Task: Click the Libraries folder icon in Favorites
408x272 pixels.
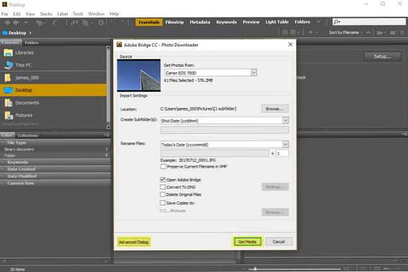Action: click(8, 52)
